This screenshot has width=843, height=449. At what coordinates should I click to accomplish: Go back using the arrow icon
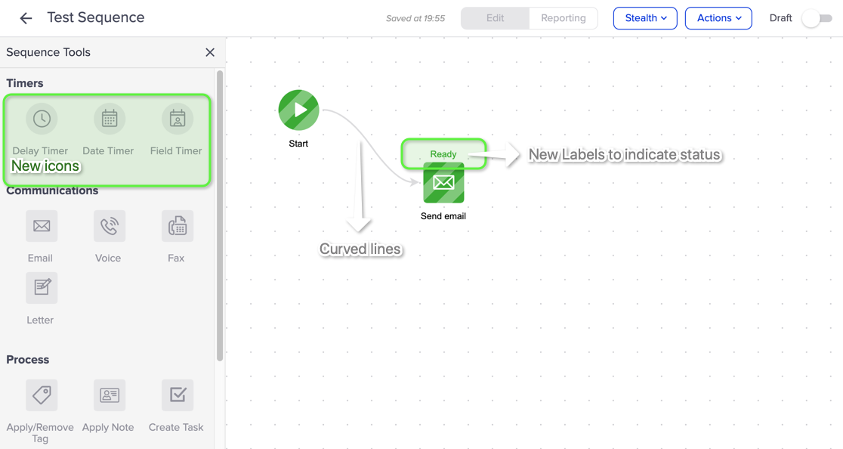coord(26,18)
